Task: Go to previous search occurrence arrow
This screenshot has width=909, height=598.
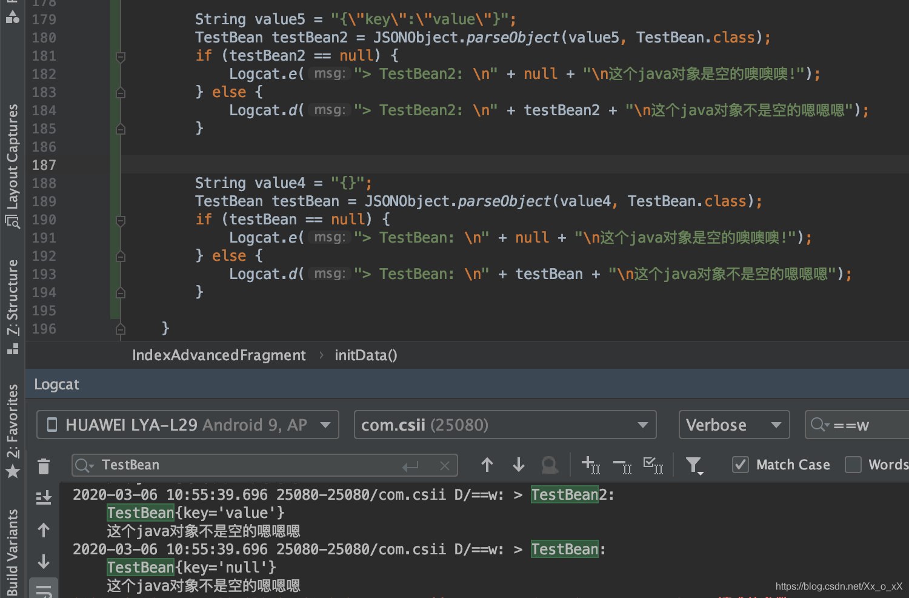Action: coord(487,465)
